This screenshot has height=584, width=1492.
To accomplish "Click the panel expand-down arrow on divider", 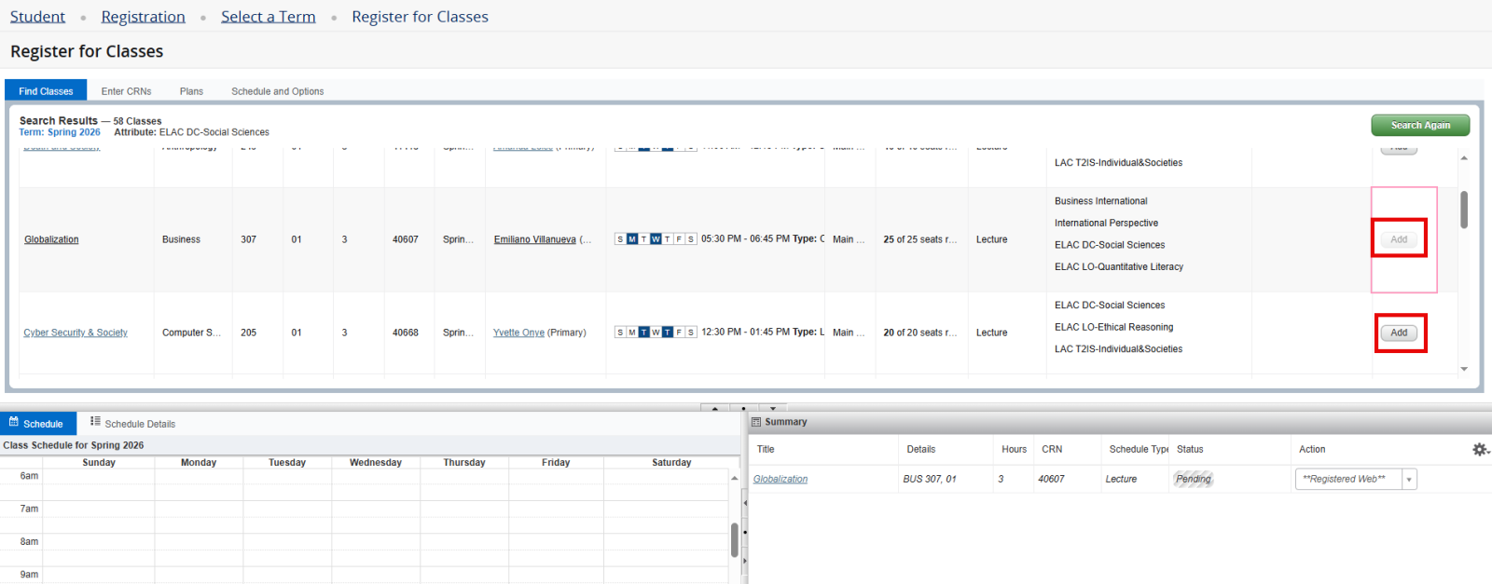I will [773, 408].
